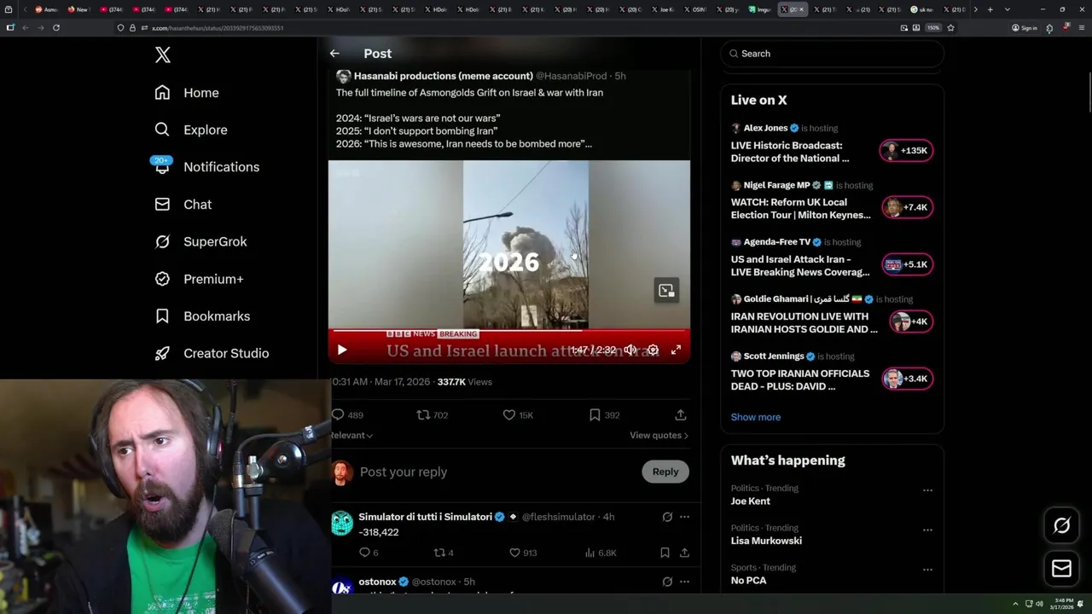Reply to fleshsimulator comment with 6 replies
1092x614 pixels.
point(369,553)
